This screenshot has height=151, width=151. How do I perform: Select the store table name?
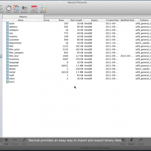[12, 79]
